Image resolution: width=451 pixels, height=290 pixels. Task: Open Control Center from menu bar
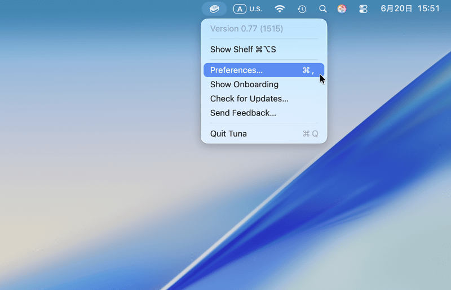pyautogui.click(x=363, y=9)
